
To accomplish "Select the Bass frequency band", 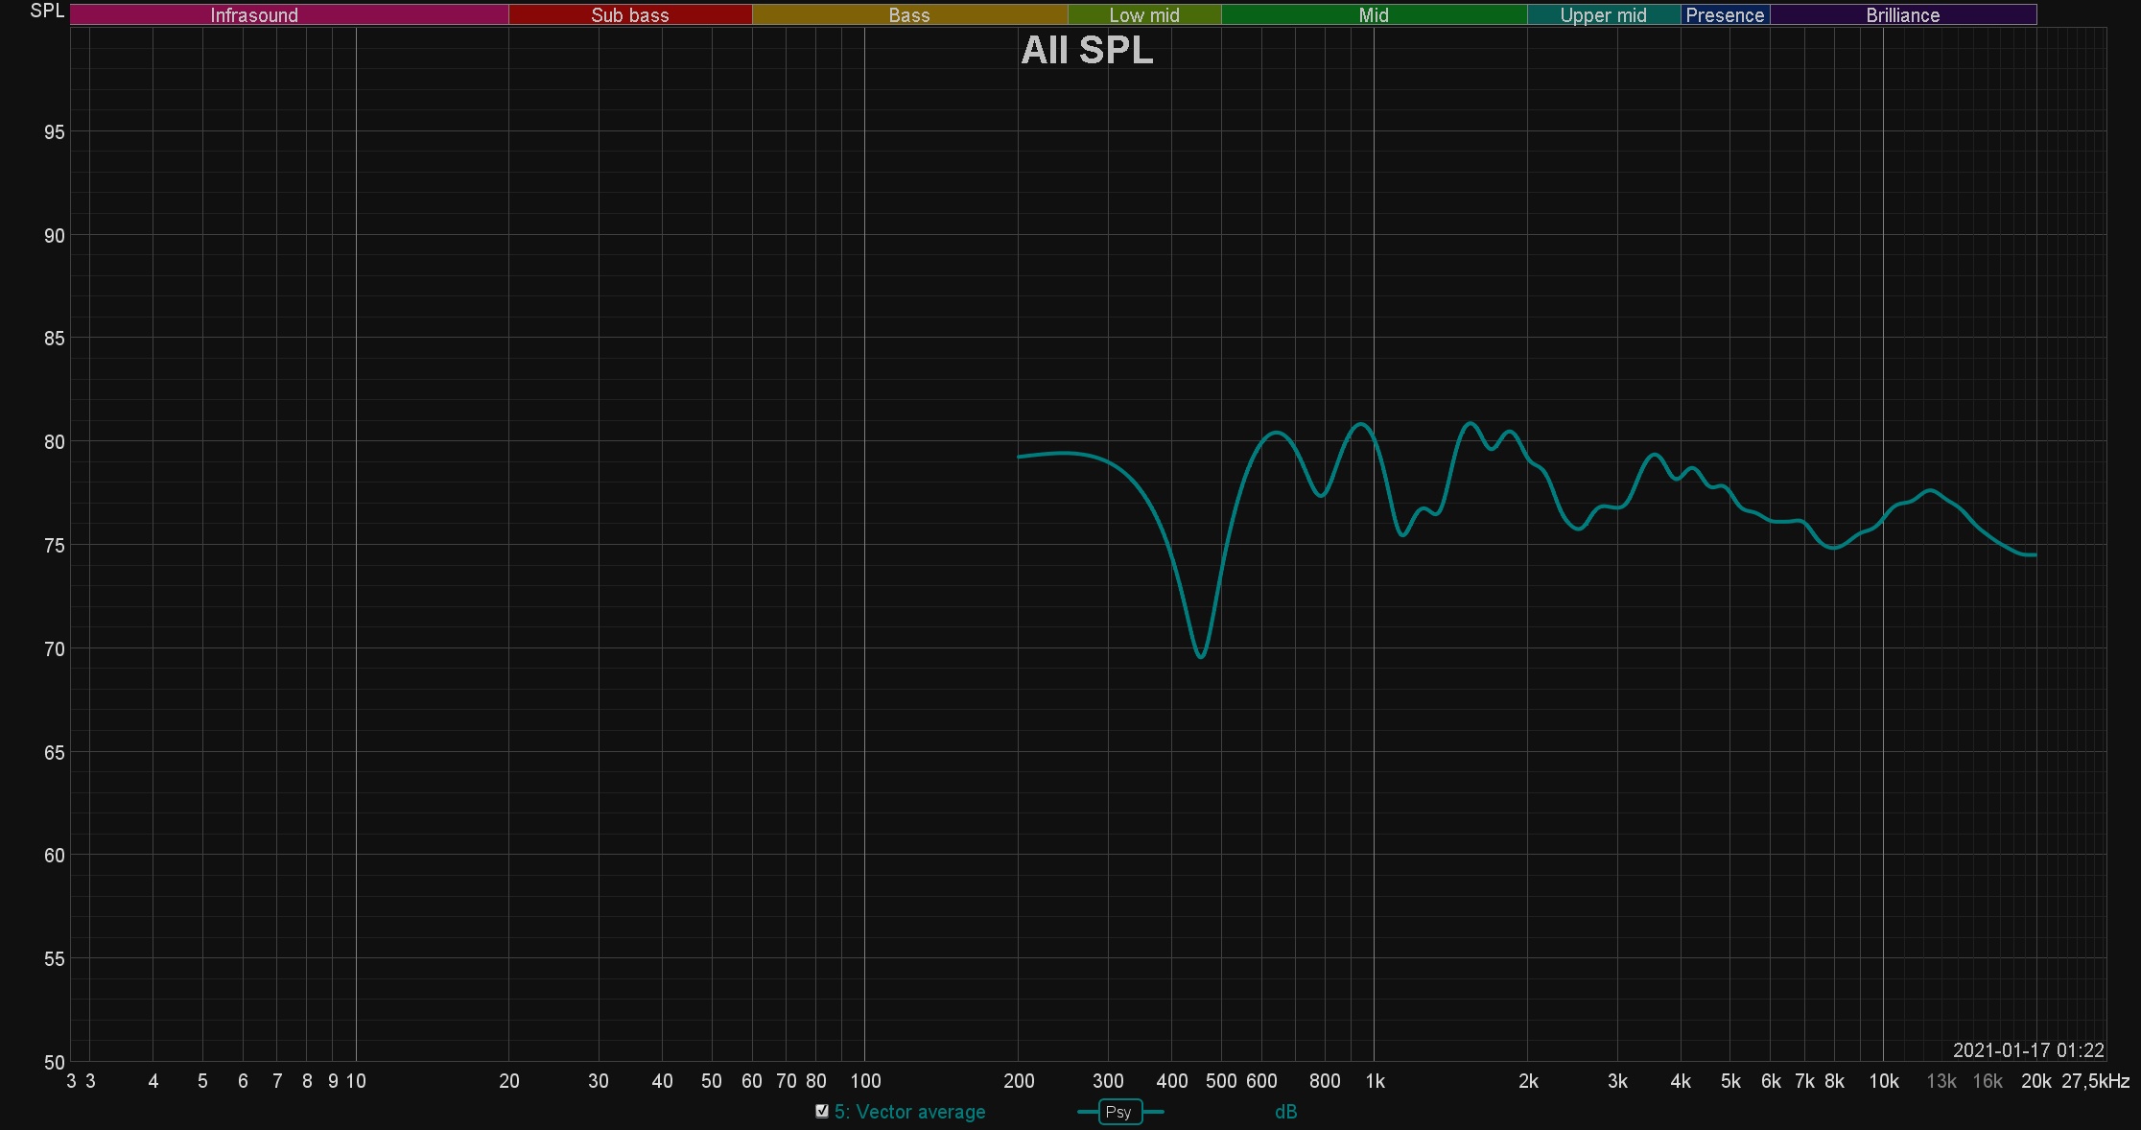I will click(909, 15).
